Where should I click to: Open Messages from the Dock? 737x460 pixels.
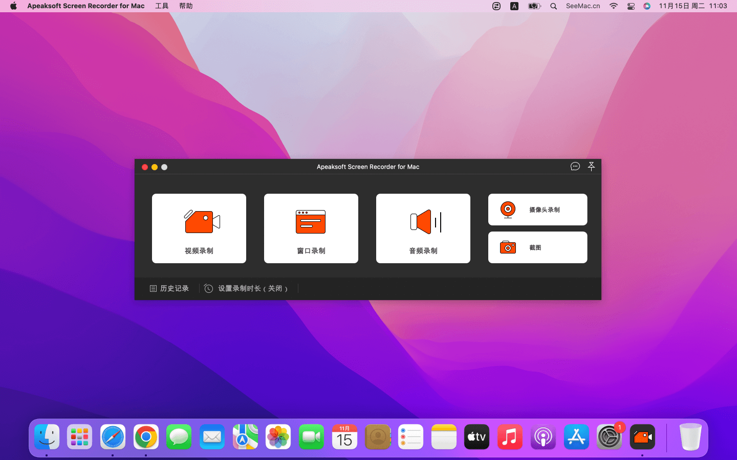179,437
